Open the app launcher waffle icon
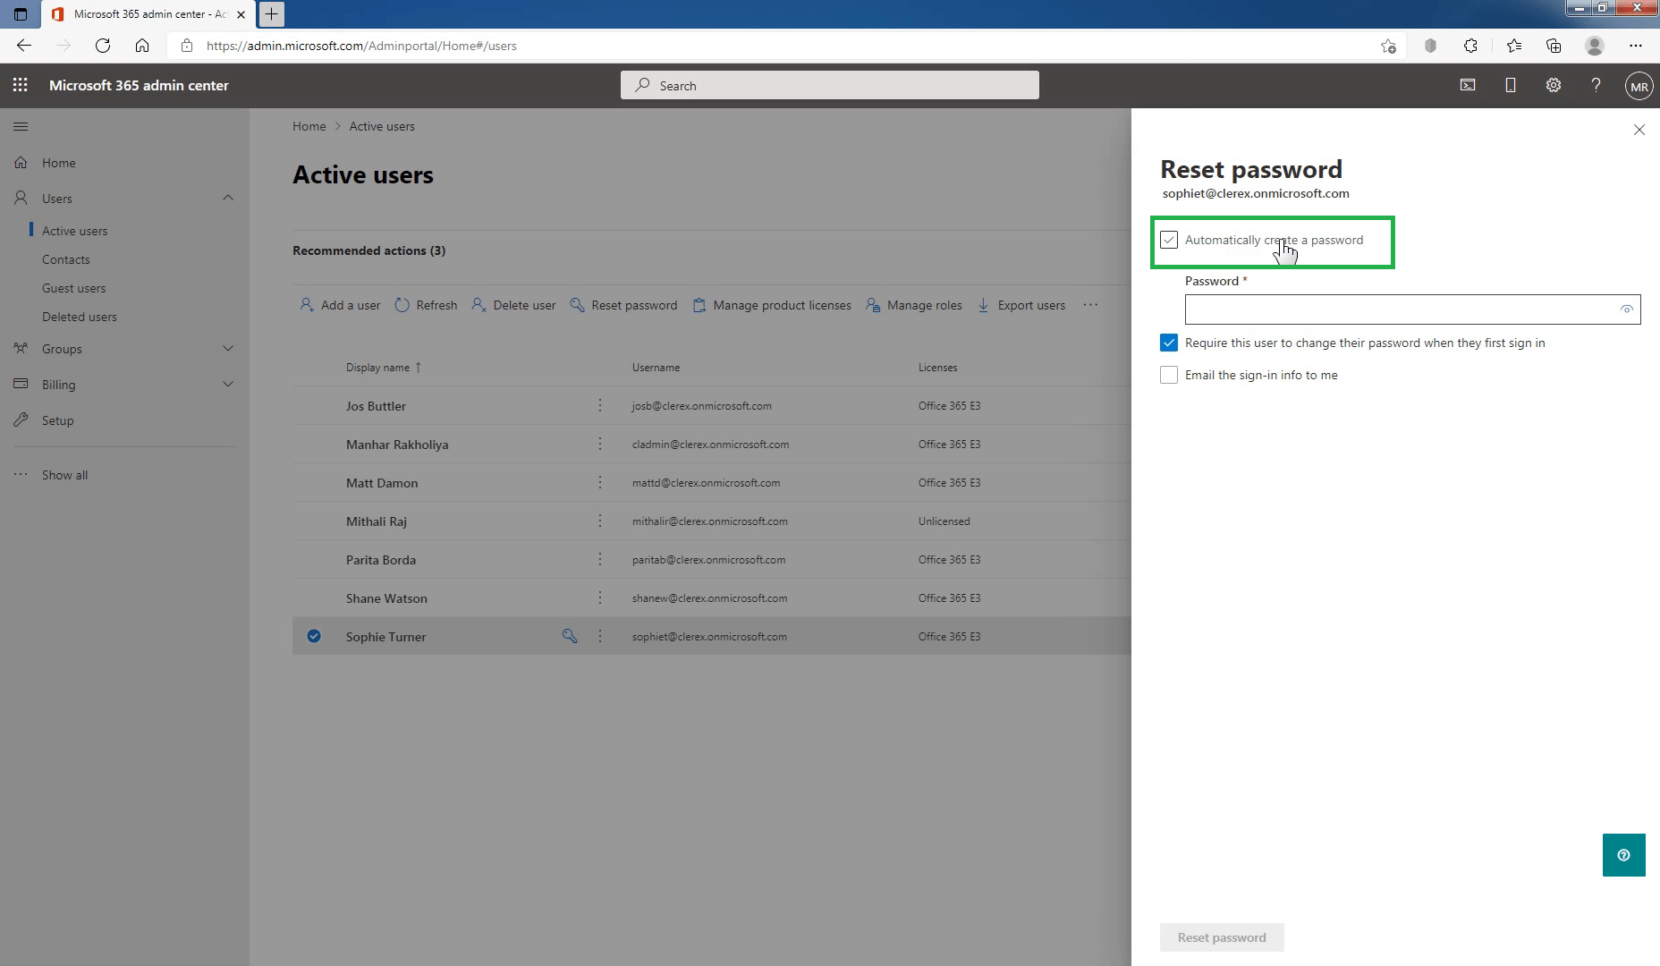The image size is (1660, 966). coord(20,85)
